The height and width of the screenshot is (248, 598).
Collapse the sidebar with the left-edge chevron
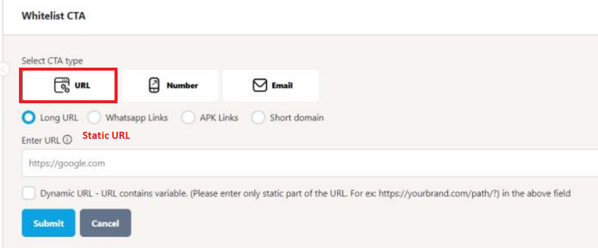tap(4, 70)
